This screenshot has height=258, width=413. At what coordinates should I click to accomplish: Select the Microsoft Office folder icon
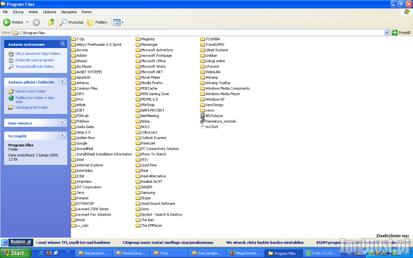pos(138,61)
